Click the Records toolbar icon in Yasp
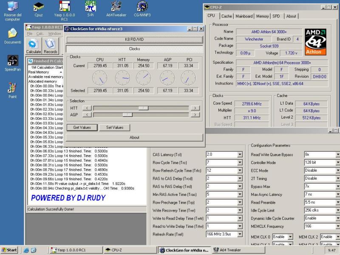340x255 pixels. coord(50,46)
